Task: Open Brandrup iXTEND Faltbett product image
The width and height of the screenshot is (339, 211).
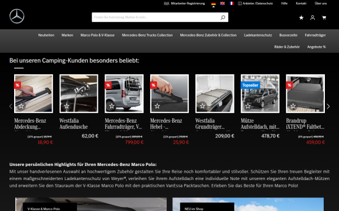Action: coord(305,93)
